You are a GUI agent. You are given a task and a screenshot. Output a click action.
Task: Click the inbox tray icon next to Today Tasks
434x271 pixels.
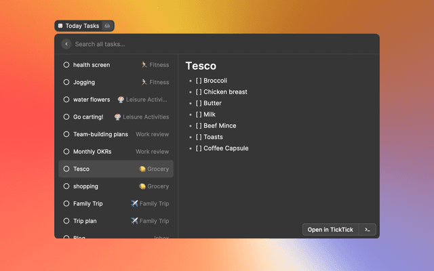[106, 26]
